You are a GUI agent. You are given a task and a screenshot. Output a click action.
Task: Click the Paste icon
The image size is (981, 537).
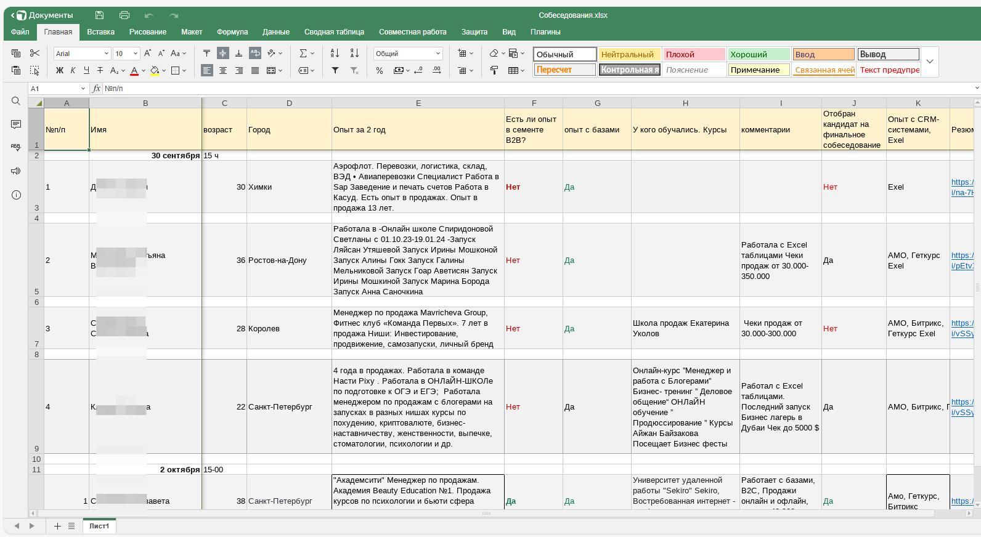(16, 71)
